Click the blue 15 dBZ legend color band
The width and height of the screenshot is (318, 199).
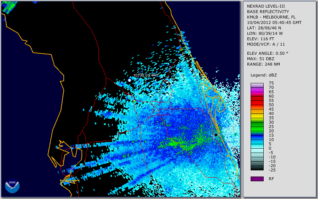pyautogui.click(x=257, y=137)
